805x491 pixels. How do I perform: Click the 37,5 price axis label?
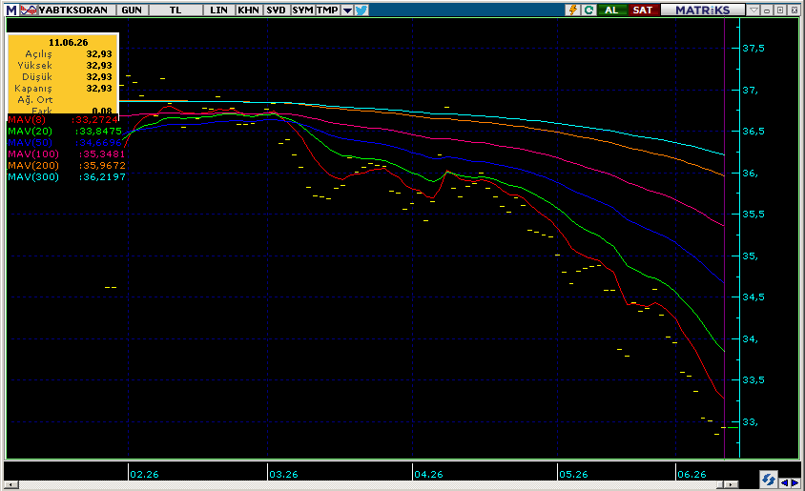pos(753,49)
